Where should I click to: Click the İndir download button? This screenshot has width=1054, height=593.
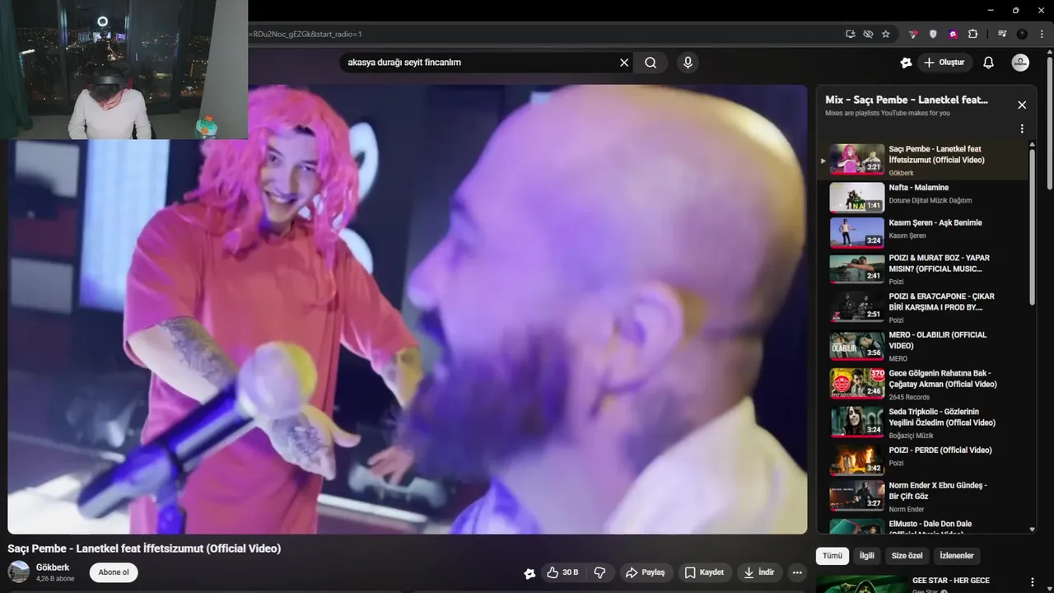point(759,572)
